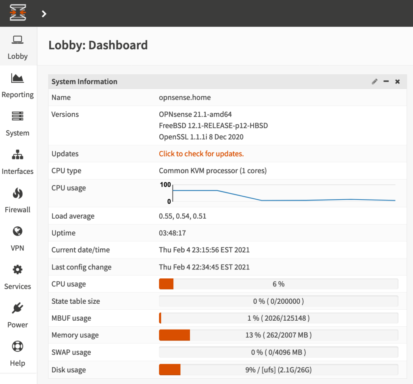Click to check for updates link
The height and width of the screenshot is (384, 413).
pos(201,154)
